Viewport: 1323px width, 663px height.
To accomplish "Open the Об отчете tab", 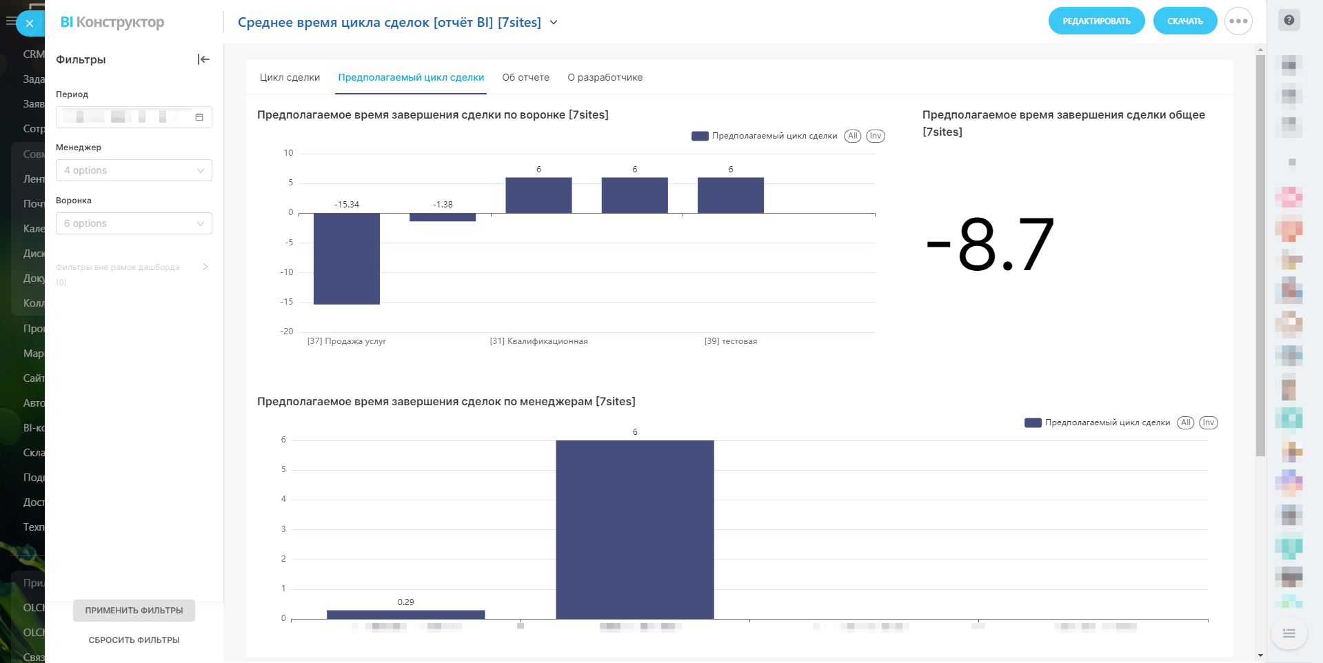I will (525, 77).
